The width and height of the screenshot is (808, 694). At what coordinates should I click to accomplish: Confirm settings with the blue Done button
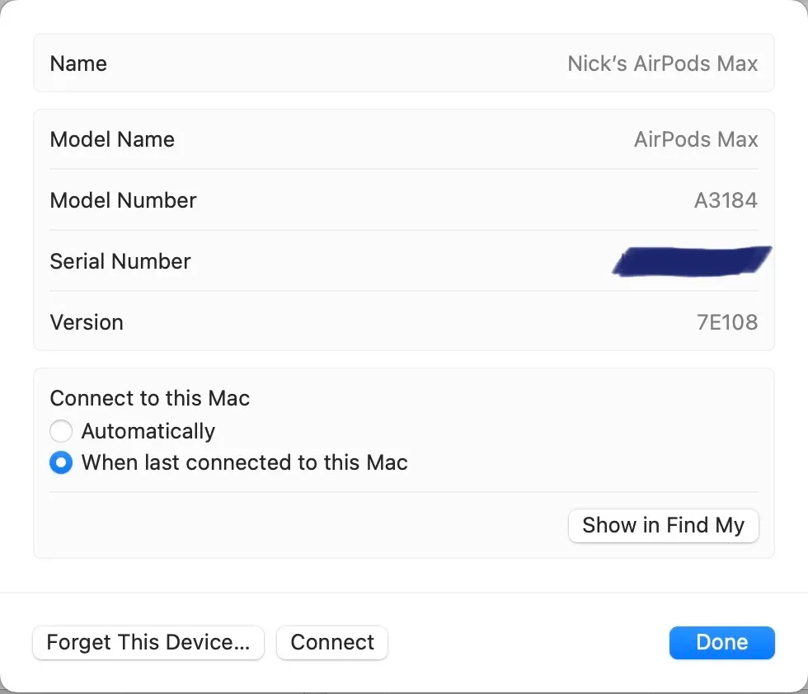tap(721, 643)
